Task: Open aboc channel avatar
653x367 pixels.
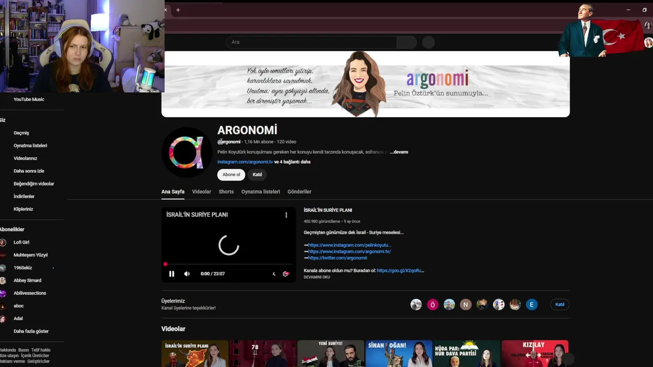Action: tap(3, 306)
